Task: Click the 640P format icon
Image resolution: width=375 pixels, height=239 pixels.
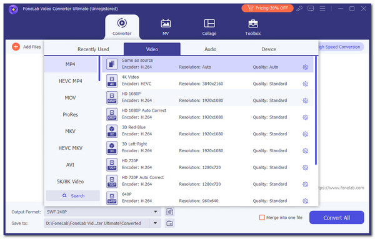Action: pos(112,198)
